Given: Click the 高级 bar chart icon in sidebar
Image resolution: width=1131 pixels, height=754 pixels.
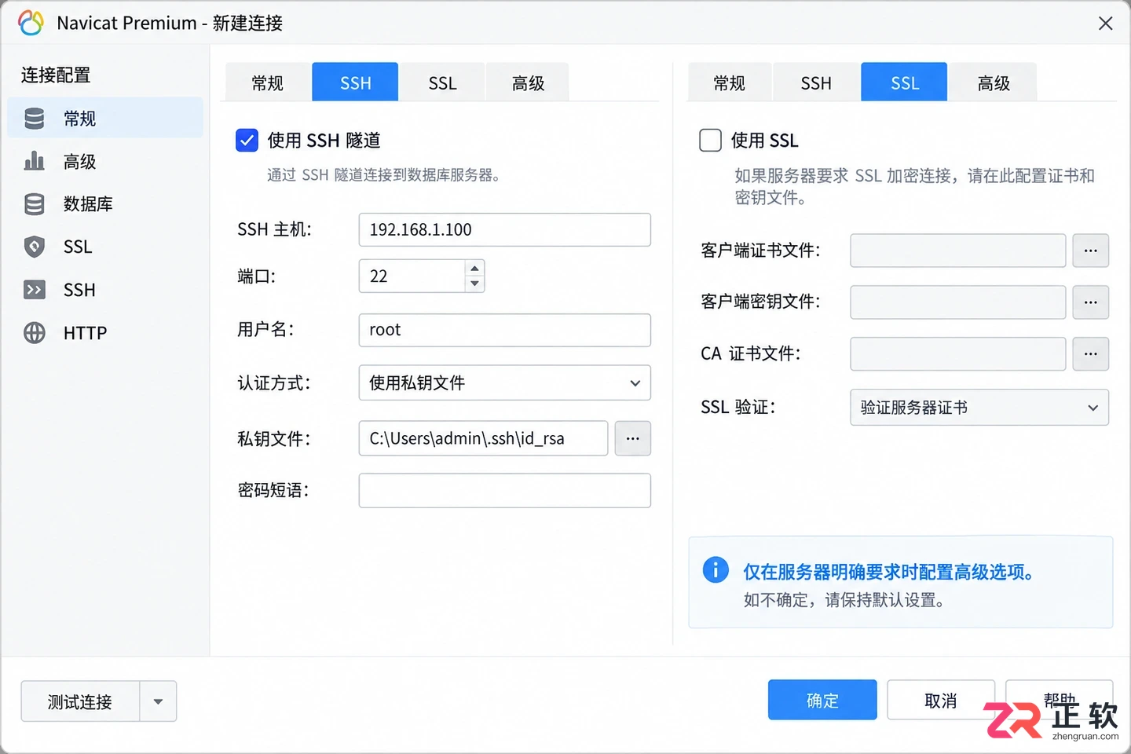Looking at the screenshot, I should pos(35,161).
